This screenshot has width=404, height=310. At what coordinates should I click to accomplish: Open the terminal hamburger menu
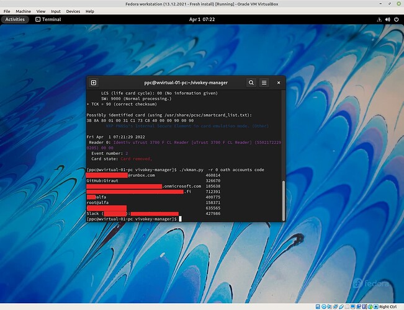tap(264, 82)
